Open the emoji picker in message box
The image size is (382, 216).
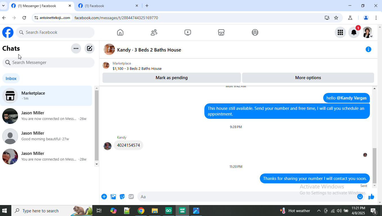360,197
